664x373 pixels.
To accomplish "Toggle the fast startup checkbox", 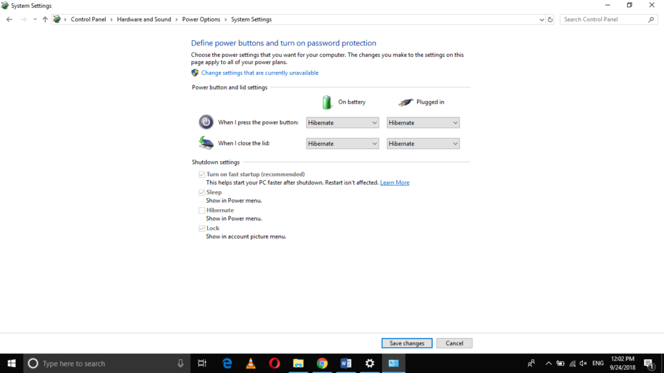I will click(x=202, y=175).
